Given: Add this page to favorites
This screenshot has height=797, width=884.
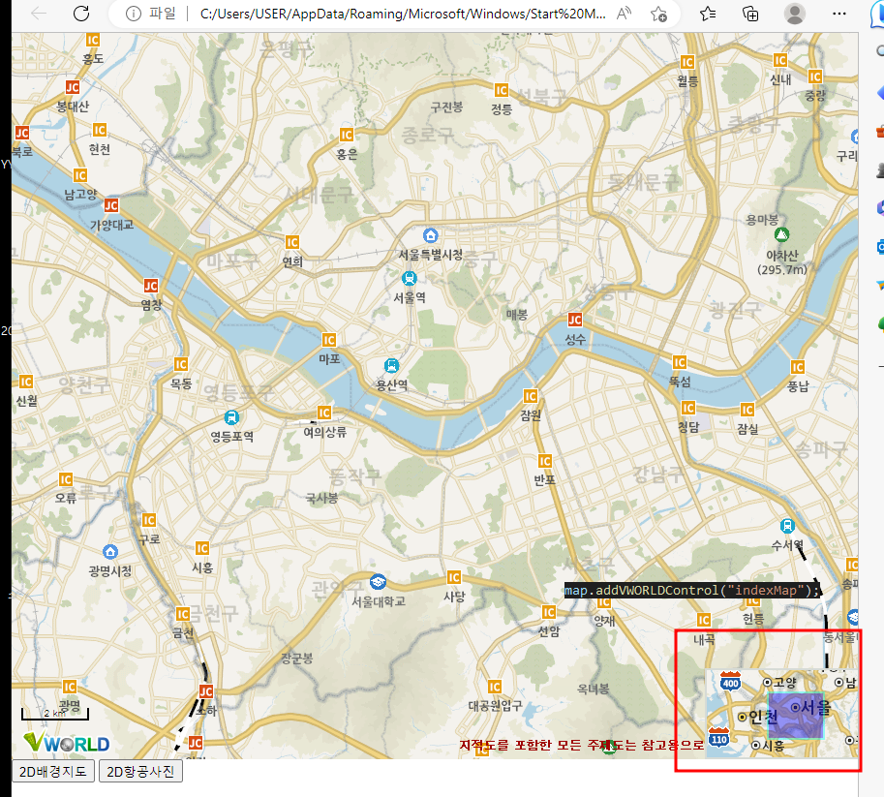Looking at the screenshot, I should coord(658,14).
